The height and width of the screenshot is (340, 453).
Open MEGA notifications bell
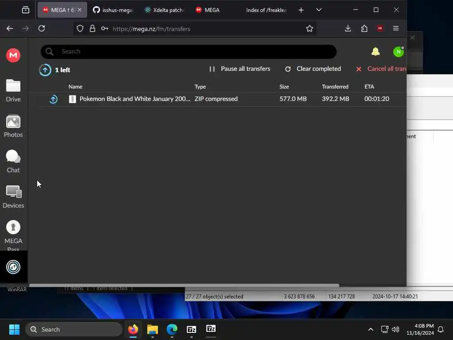point(375,52)
